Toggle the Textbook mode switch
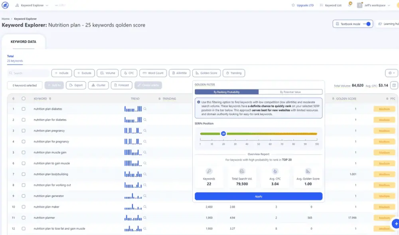 [367, 24]
